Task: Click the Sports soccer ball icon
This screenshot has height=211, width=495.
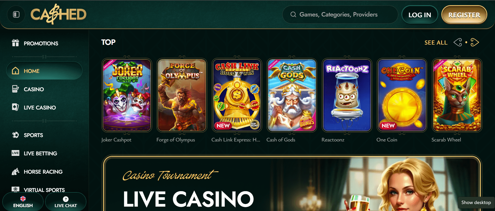Action: [15, 135]
